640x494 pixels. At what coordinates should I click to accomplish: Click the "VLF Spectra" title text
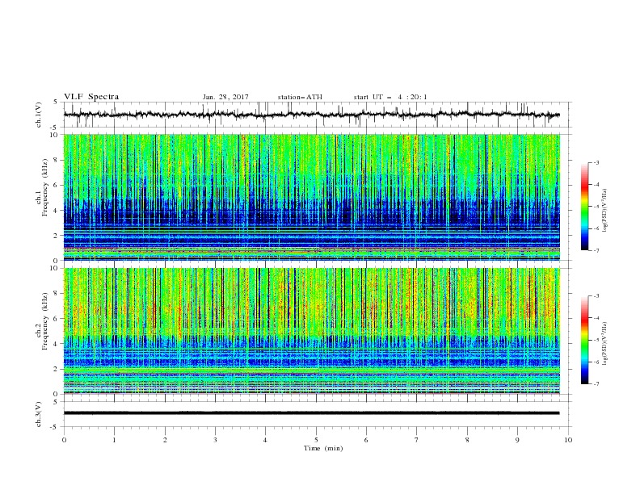click(x=91, y=97)
